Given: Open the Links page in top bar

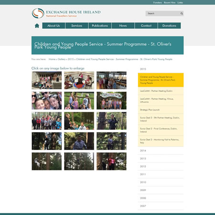Looking at the screenshot, I should point(180,2).
